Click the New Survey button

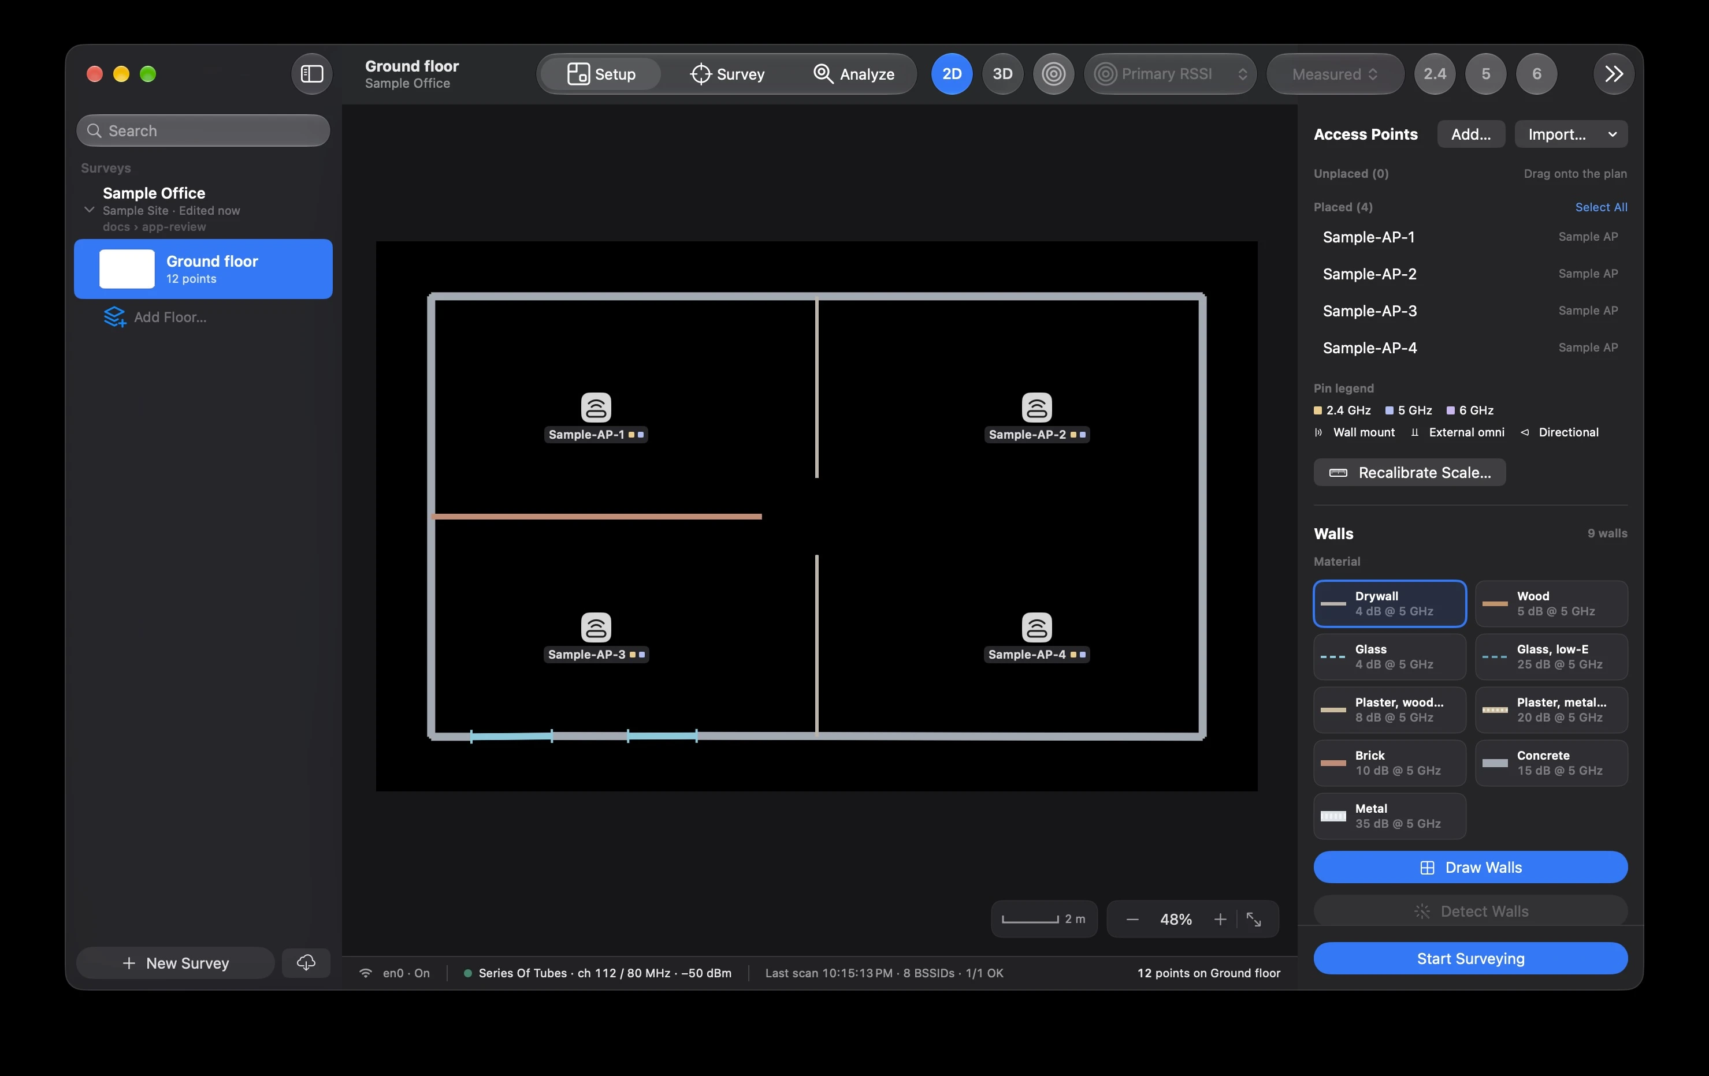pyautogui.click(x=175, y=962)
